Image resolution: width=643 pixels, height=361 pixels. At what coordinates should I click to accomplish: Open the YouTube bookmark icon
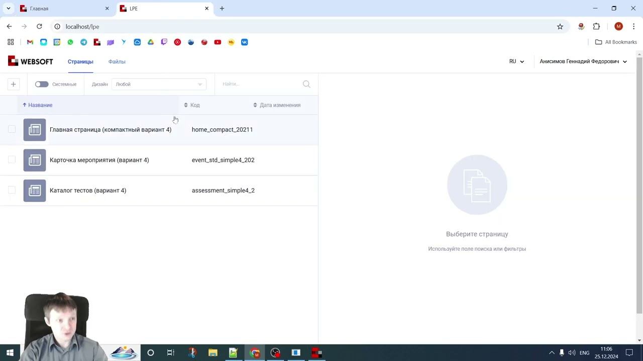pyautogui.click(x=218, y=42)
